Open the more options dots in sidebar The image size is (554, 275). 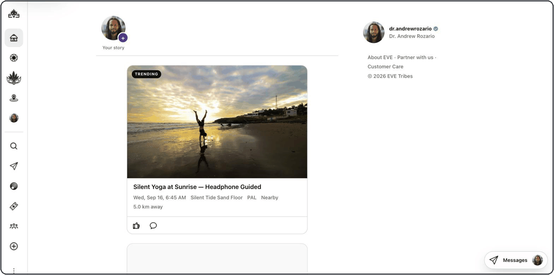14,271
